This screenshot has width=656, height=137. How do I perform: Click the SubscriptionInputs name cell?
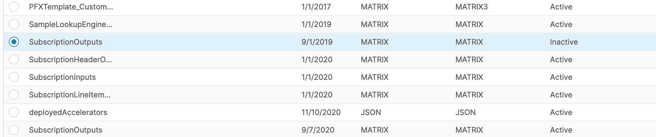point(62,77)
